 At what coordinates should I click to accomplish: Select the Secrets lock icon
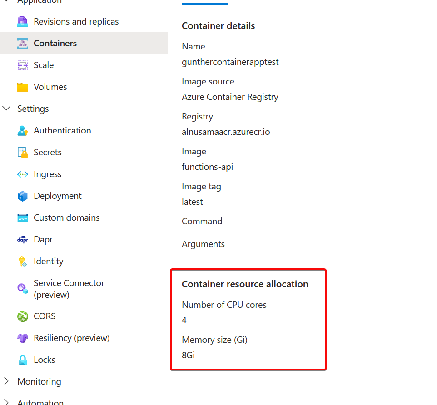click(23, 152)
